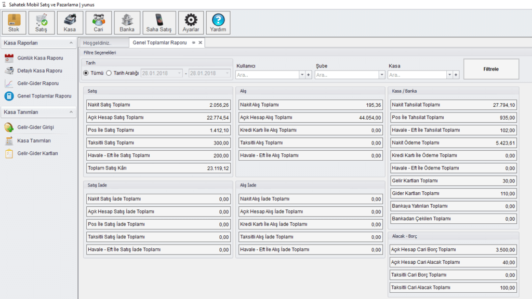The image size is (532, 299).
Task: Select the Tarih Aralığı radio button
Action: (x=109, y=73)
